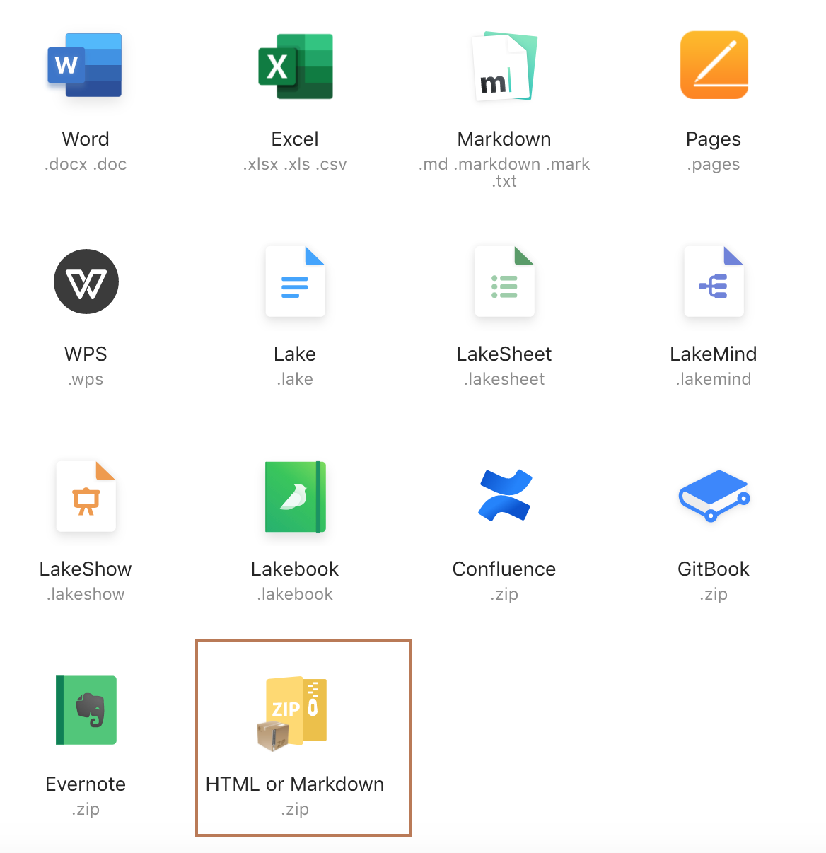Click the "Excel" label
This screenshot has height=853, width=826.
point(295,139)
